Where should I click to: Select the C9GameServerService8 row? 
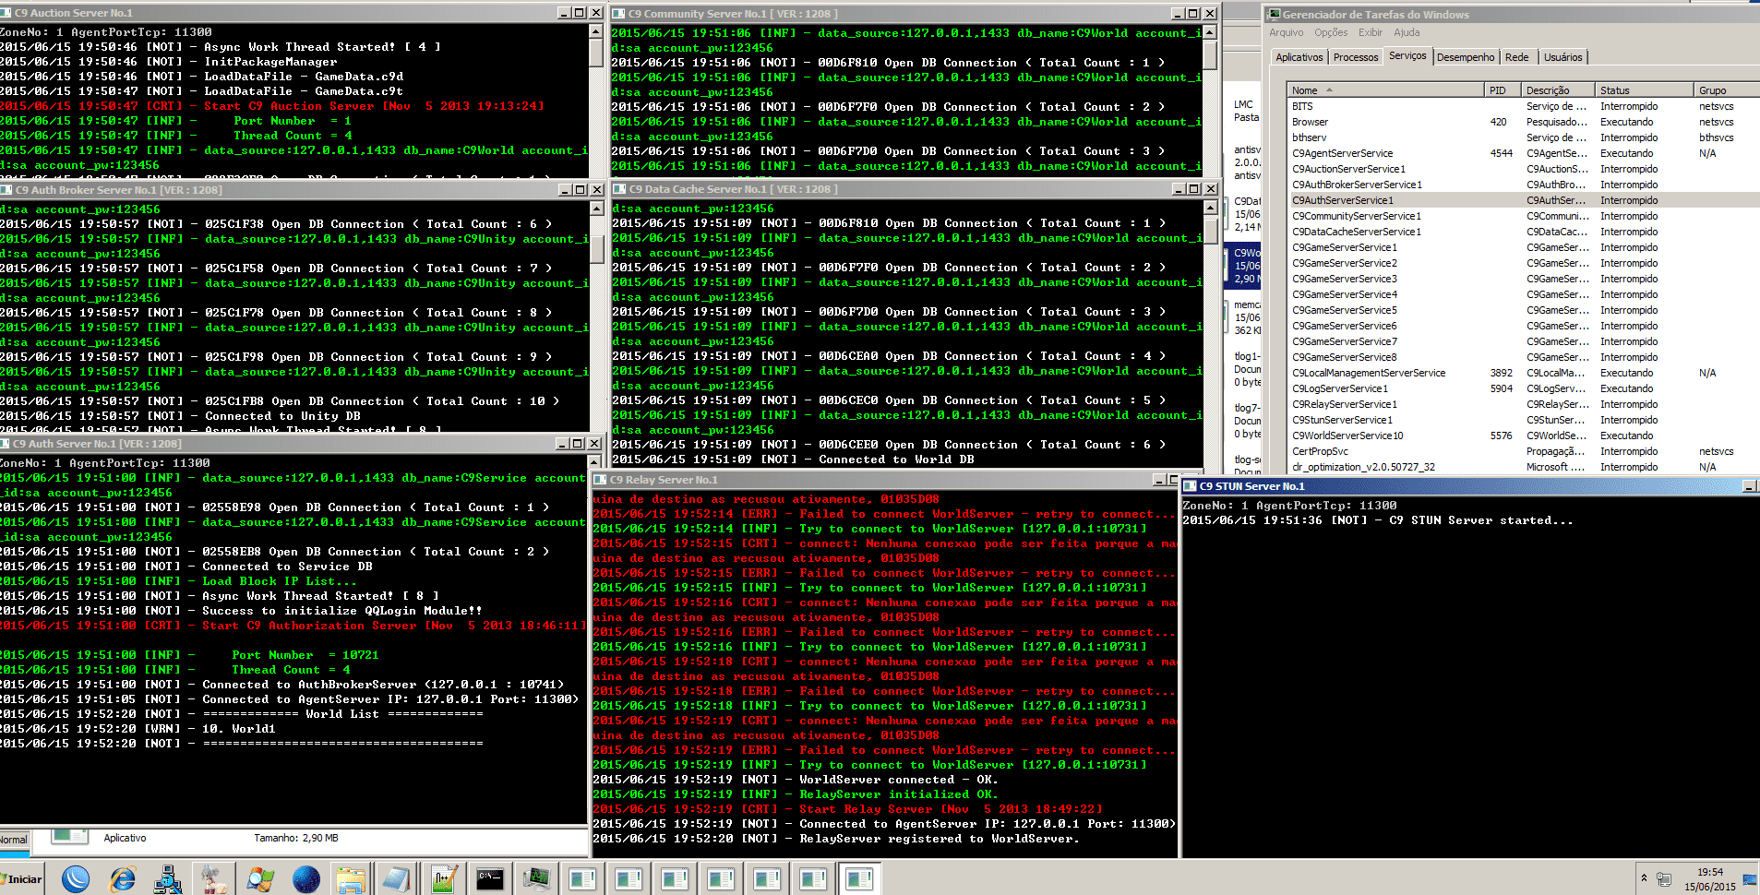[1524, 357]
